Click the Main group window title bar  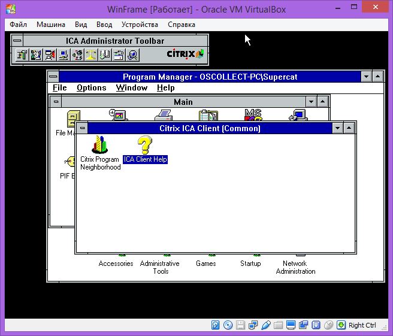[183, 102]
